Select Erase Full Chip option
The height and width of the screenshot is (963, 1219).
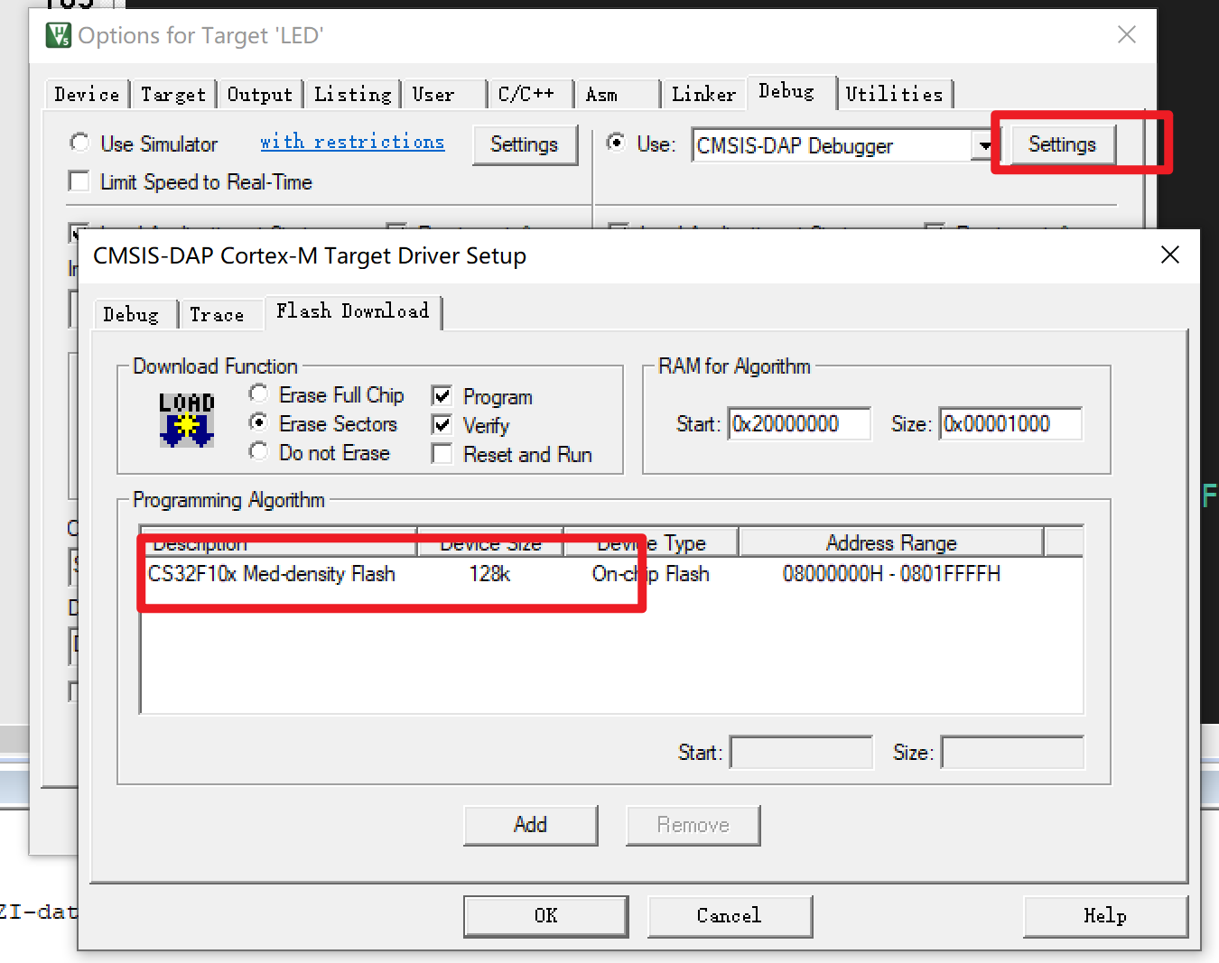coord(259,394)
